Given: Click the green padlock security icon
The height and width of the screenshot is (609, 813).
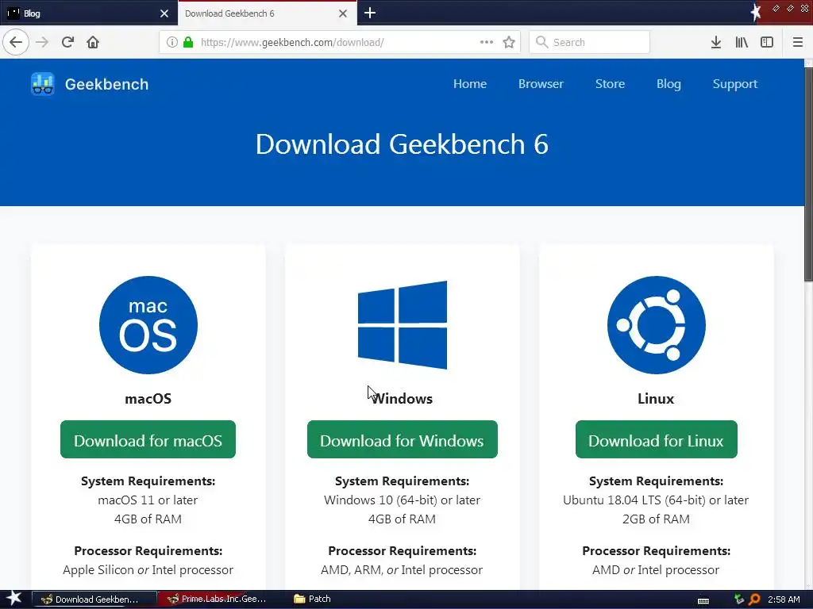Looking at the screenshot, I should (x=187, y=42).
